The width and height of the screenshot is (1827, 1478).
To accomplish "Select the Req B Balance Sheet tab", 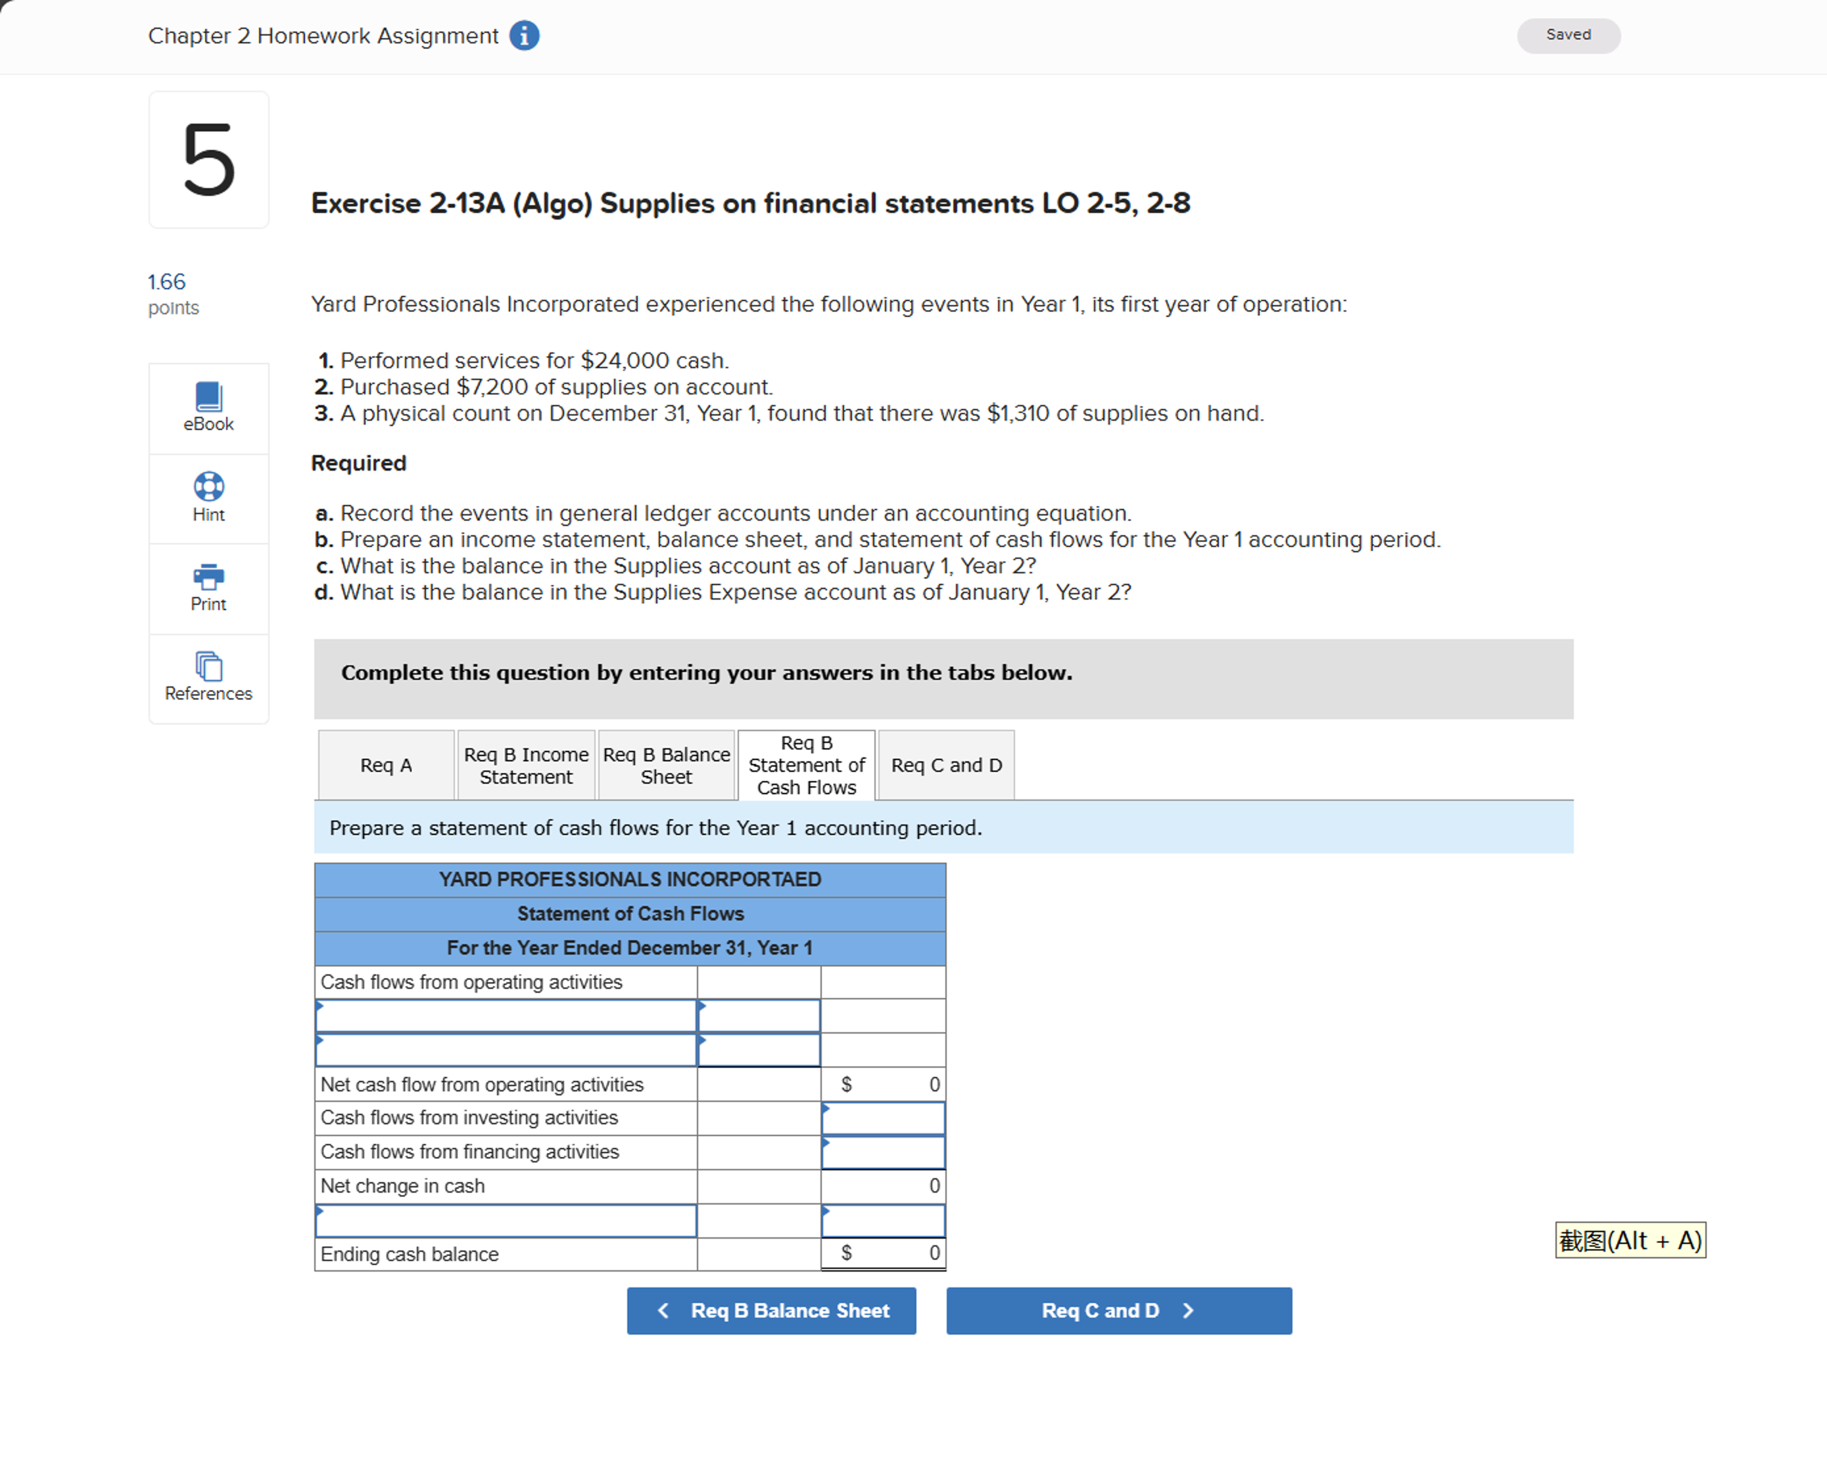I will click(666, 765).
